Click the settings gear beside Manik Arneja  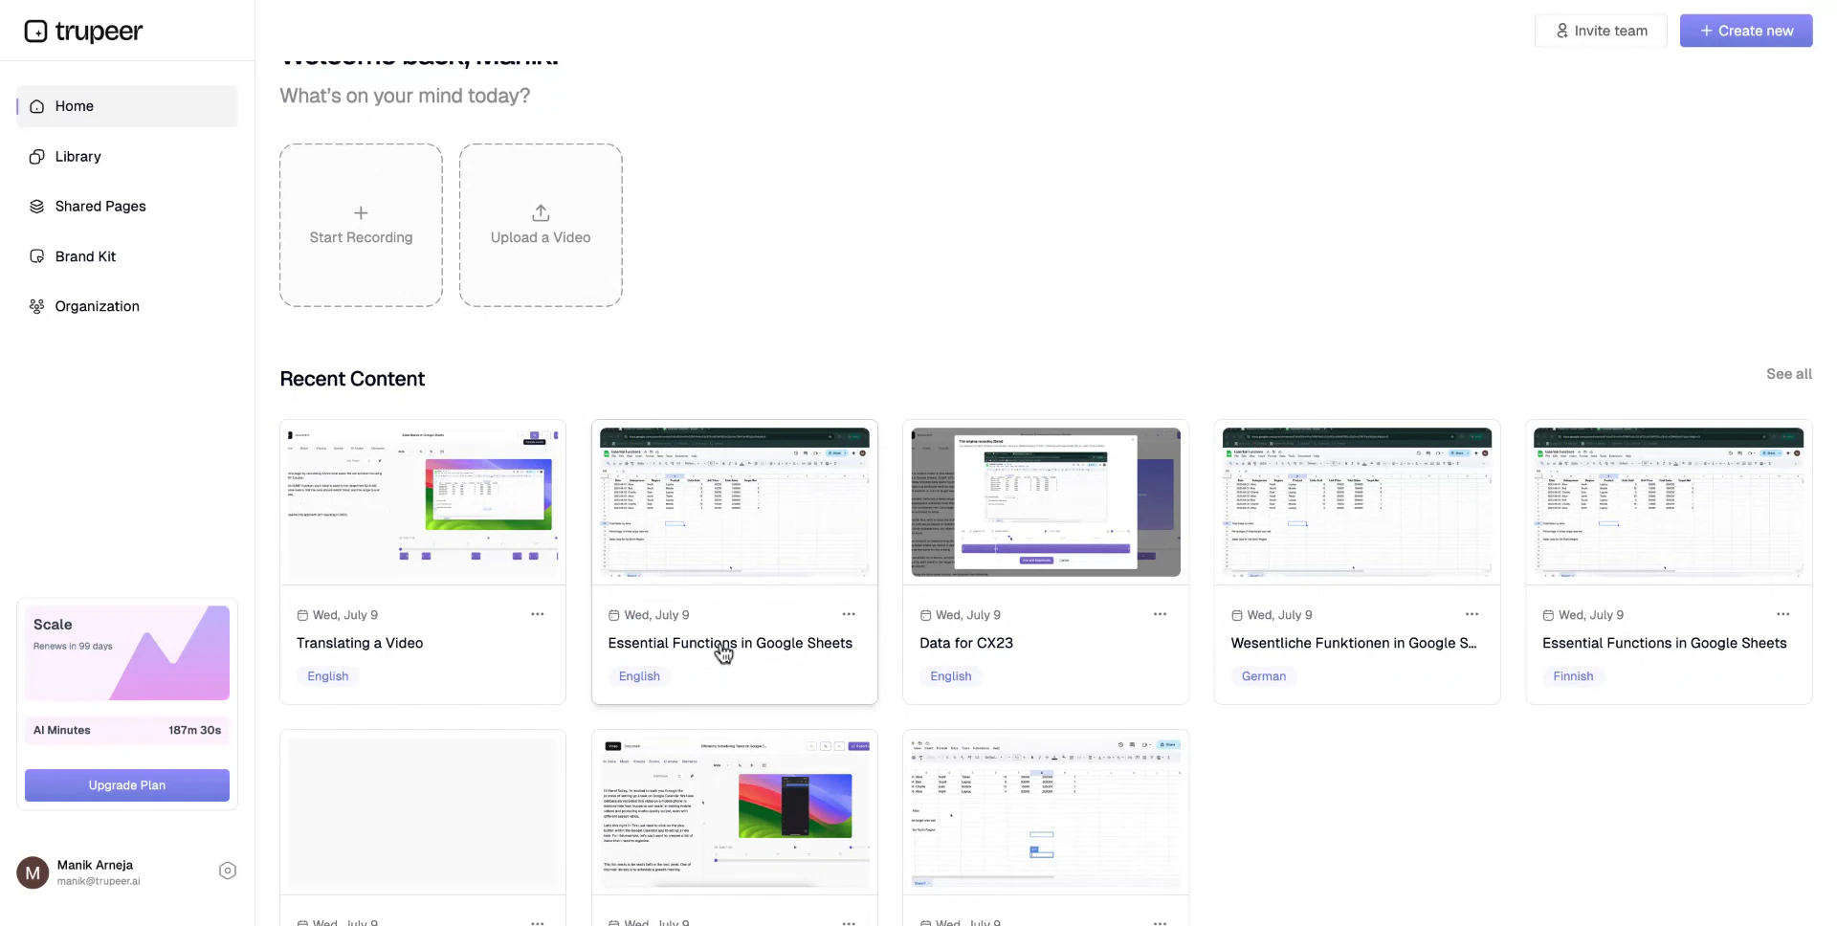(227, 871)
